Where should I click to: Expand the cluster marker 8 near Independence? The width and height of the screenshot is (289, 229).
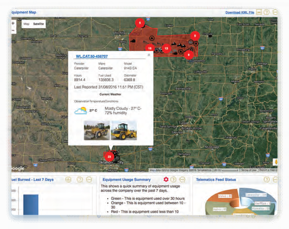pos(189,55)
